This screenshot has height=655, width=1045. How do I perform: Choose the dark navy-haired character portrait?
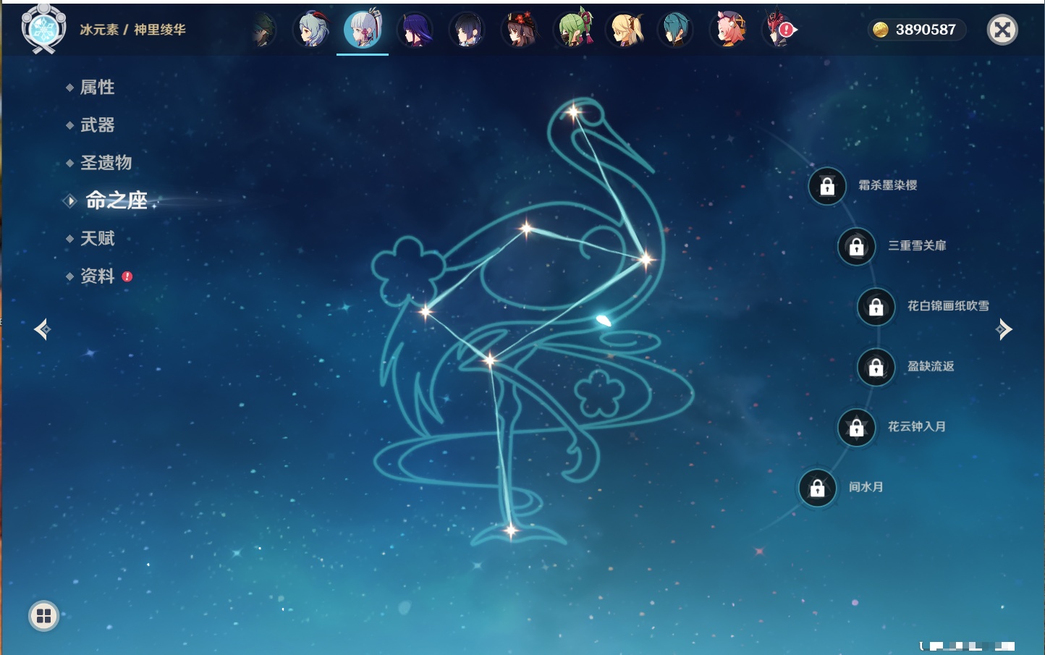tap(467, 30)
